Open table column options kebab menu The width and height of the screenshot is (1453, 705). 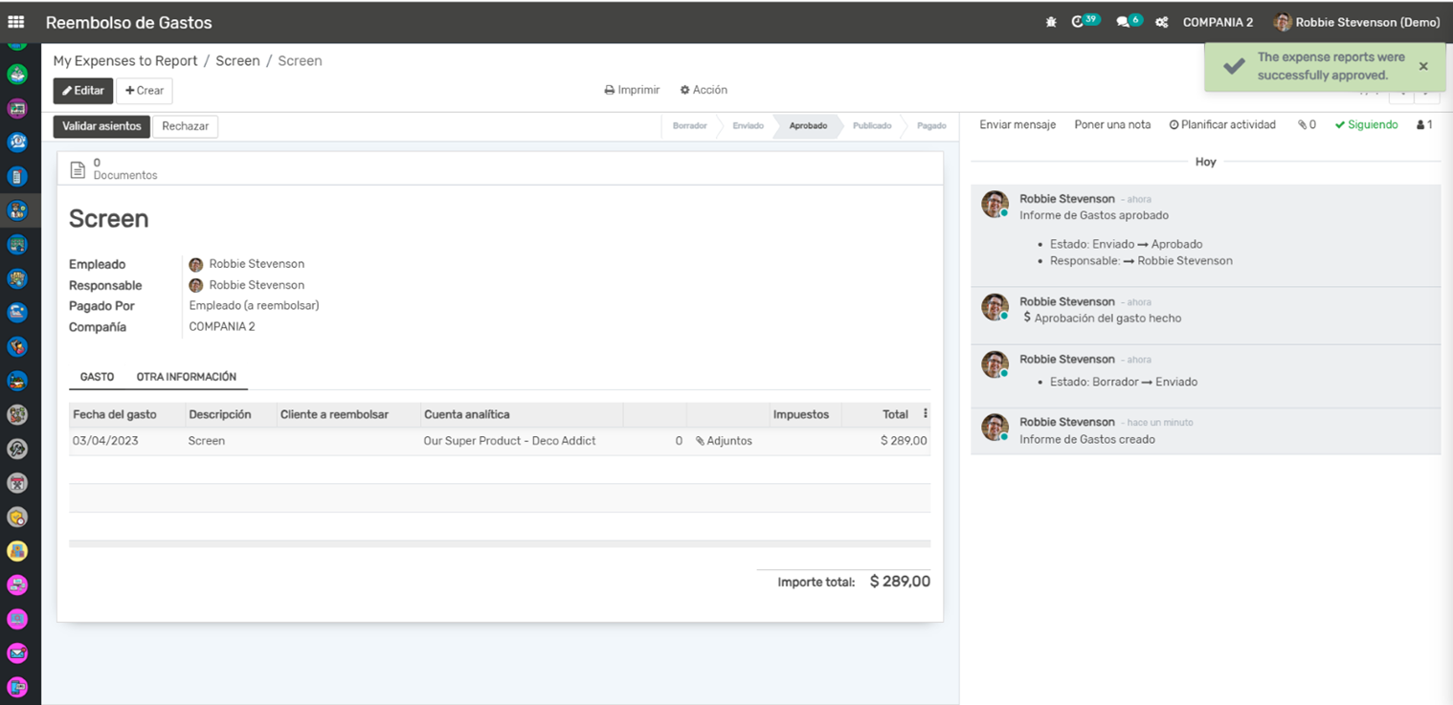pyautogui.click(x=925, y=414)
